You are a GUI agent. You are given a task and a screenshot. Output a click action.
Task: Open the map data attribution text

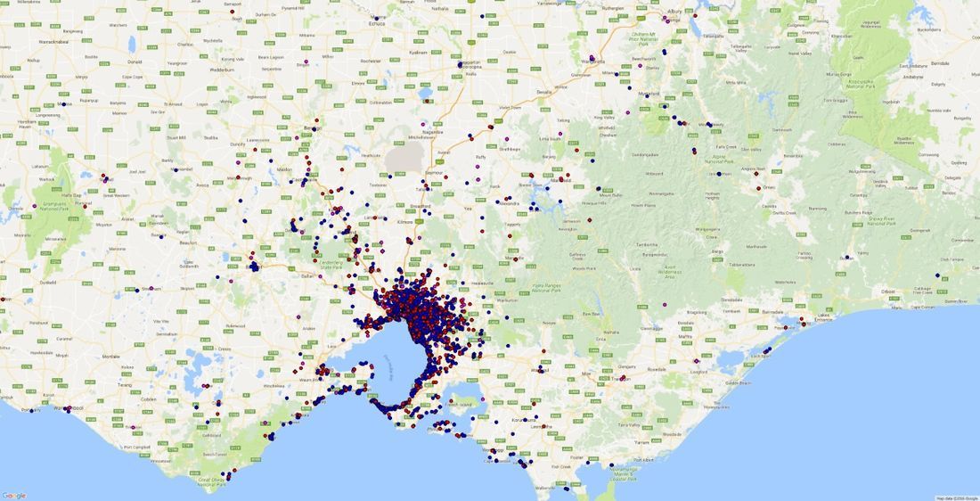click(957, 497)
